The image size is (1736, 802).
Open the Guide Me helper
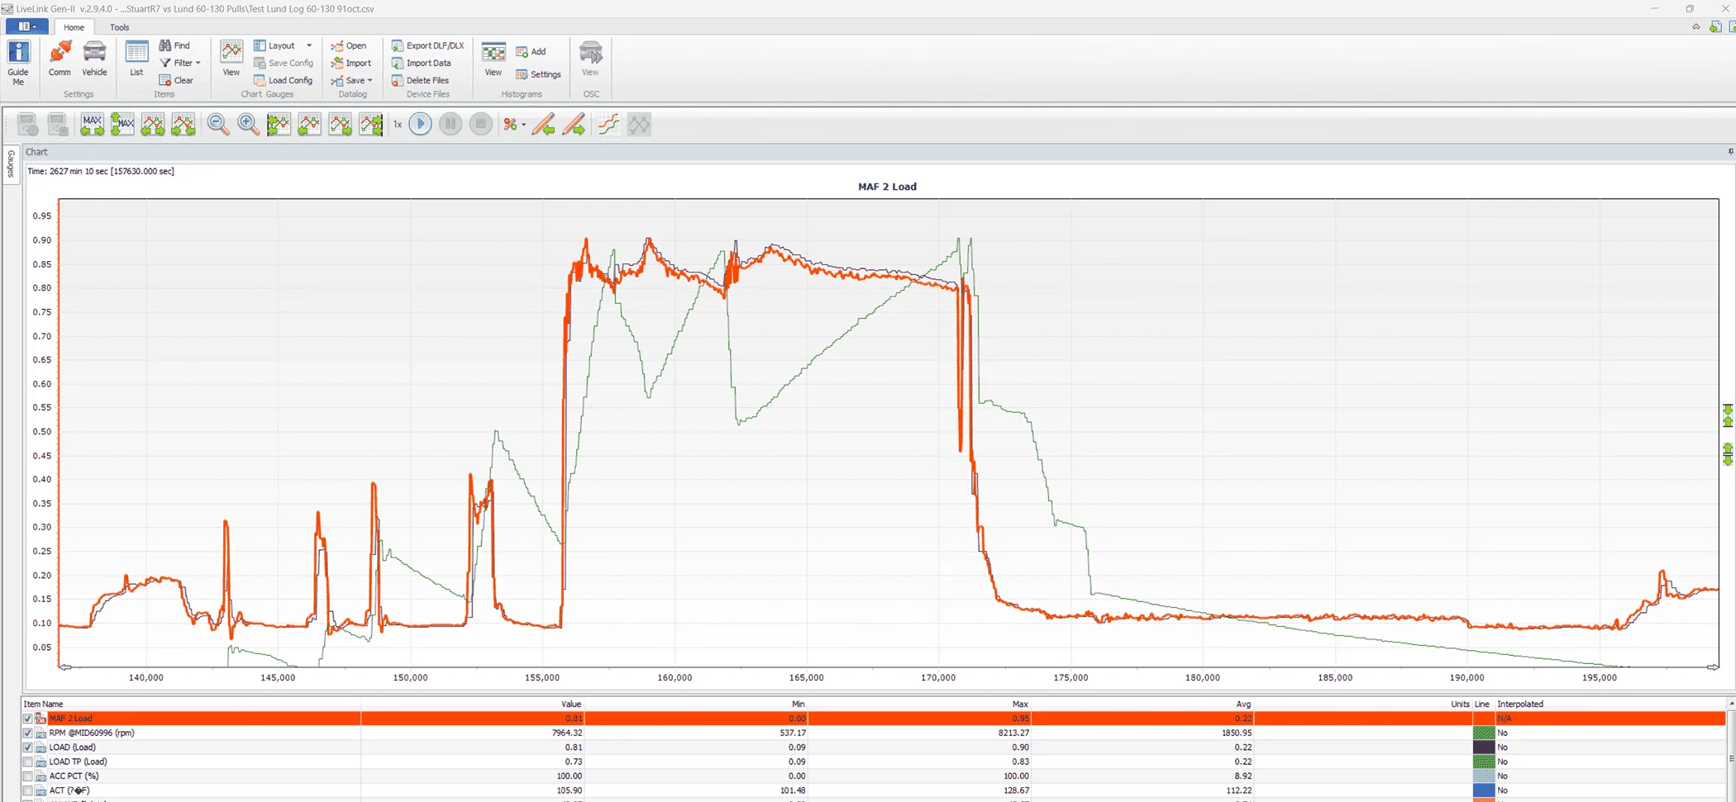click(x=18, y=63)
